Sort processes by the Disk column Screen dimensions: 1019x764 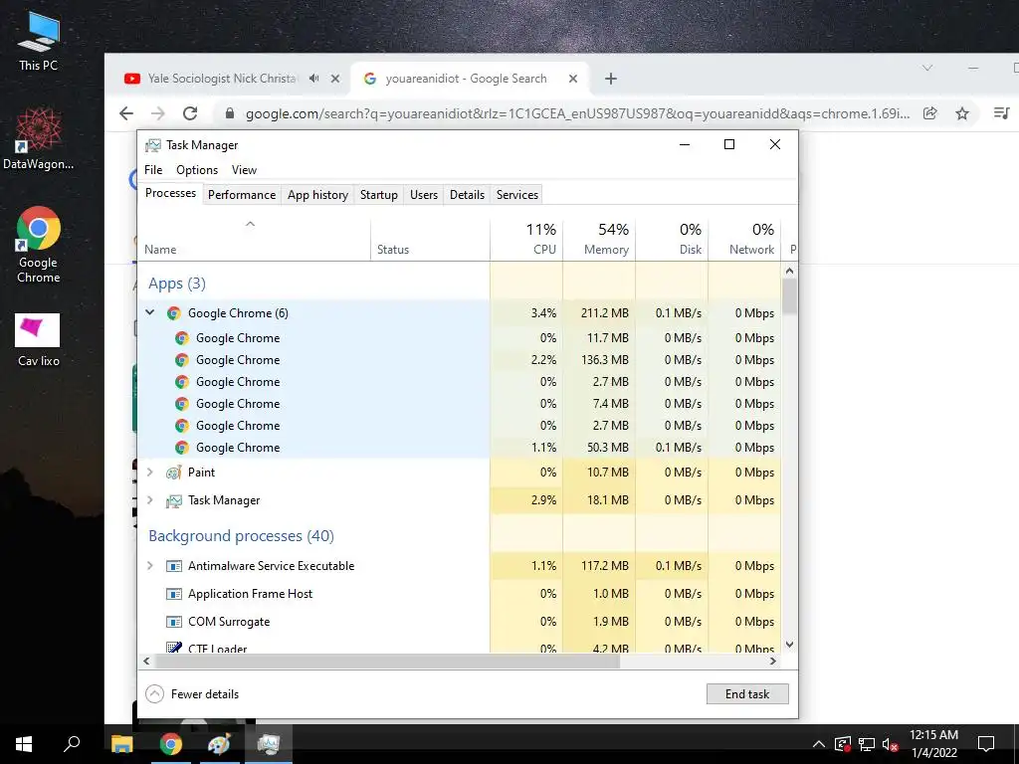click(672, 240)
